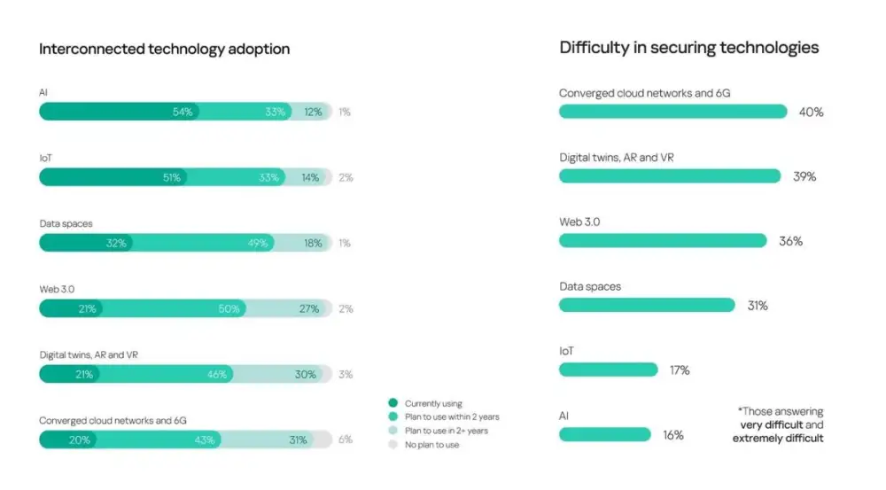This screenshot has width=886, height=490.
Task: Select the 40% Converged cloud networks difficulty bar
Action: pyautogui.click(x=672, y=112)
